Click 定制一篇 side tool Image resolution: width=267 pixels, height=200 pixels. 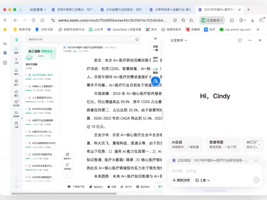(155, 48)
